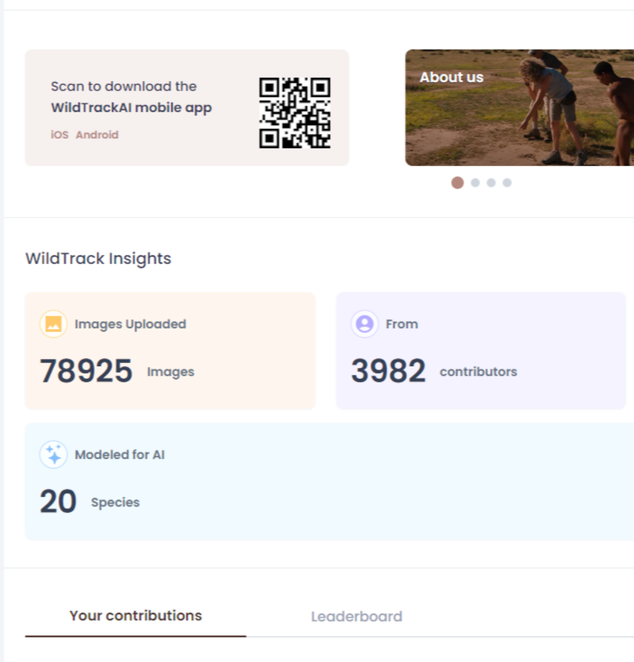The image size is (634, 662).
Task: Select the fourth carousel dot
Action: tap(507, 183)
